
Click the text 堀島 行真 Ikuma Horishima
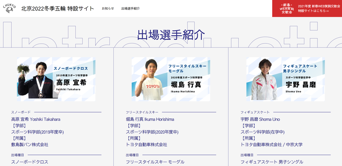tap(150, 119)
